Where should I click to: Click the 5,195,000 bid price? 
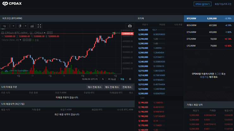point(143,112)
